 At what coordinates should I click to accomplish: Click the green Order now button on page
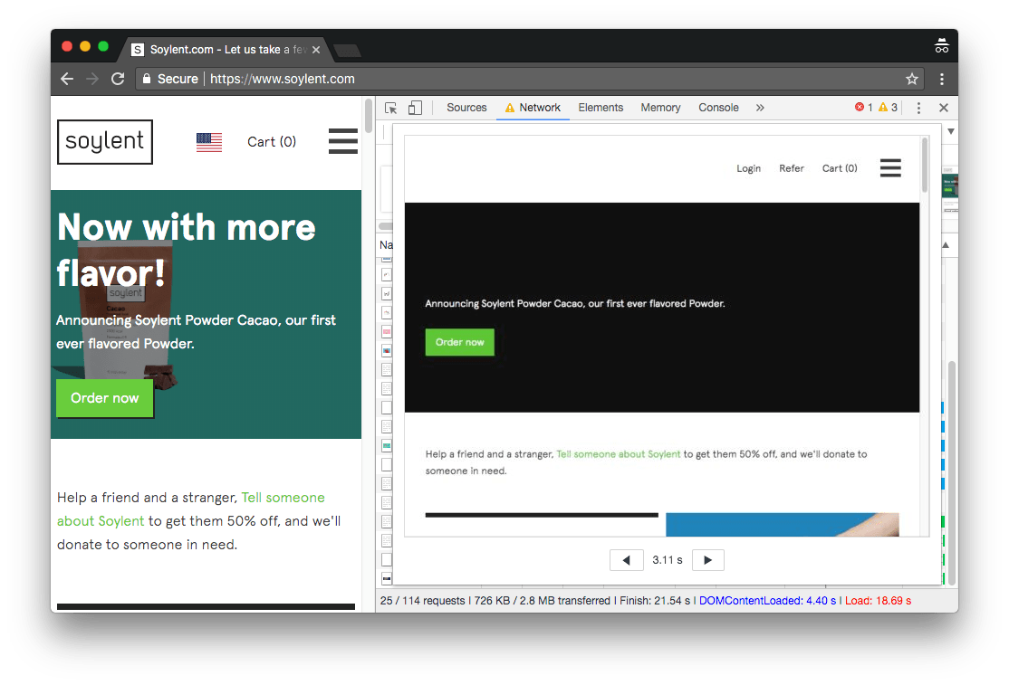[x=105, y=398]
